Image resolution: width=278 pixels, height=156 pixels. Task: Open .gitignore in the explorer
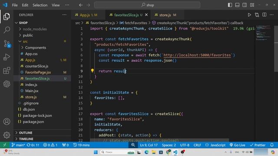point(42,103)
